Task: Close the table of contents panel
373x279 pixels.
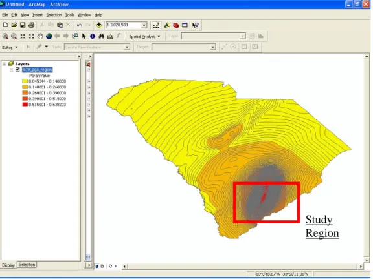Action: pos(79,56)
